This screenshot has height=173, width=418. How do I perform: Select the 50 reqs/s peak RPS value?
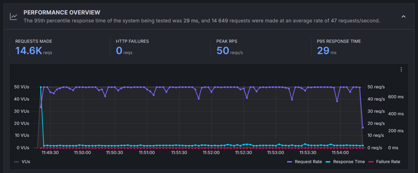229,51
